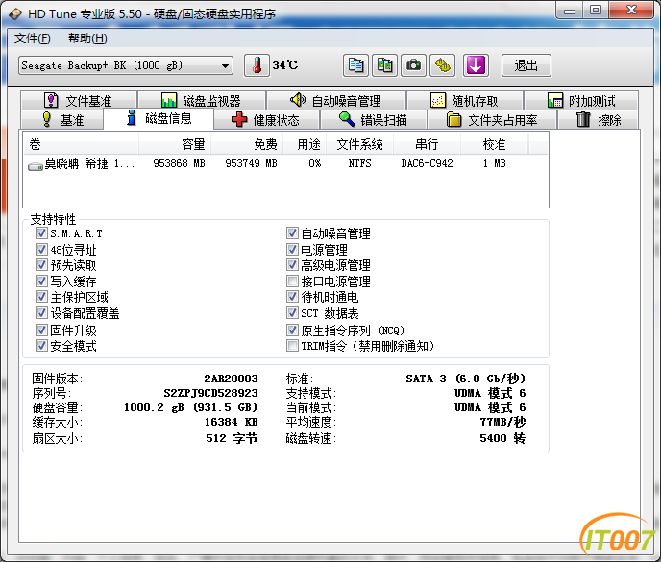Click the 用途 column header
The width and height of the screenshot is (661, 562).
point(305,144)
